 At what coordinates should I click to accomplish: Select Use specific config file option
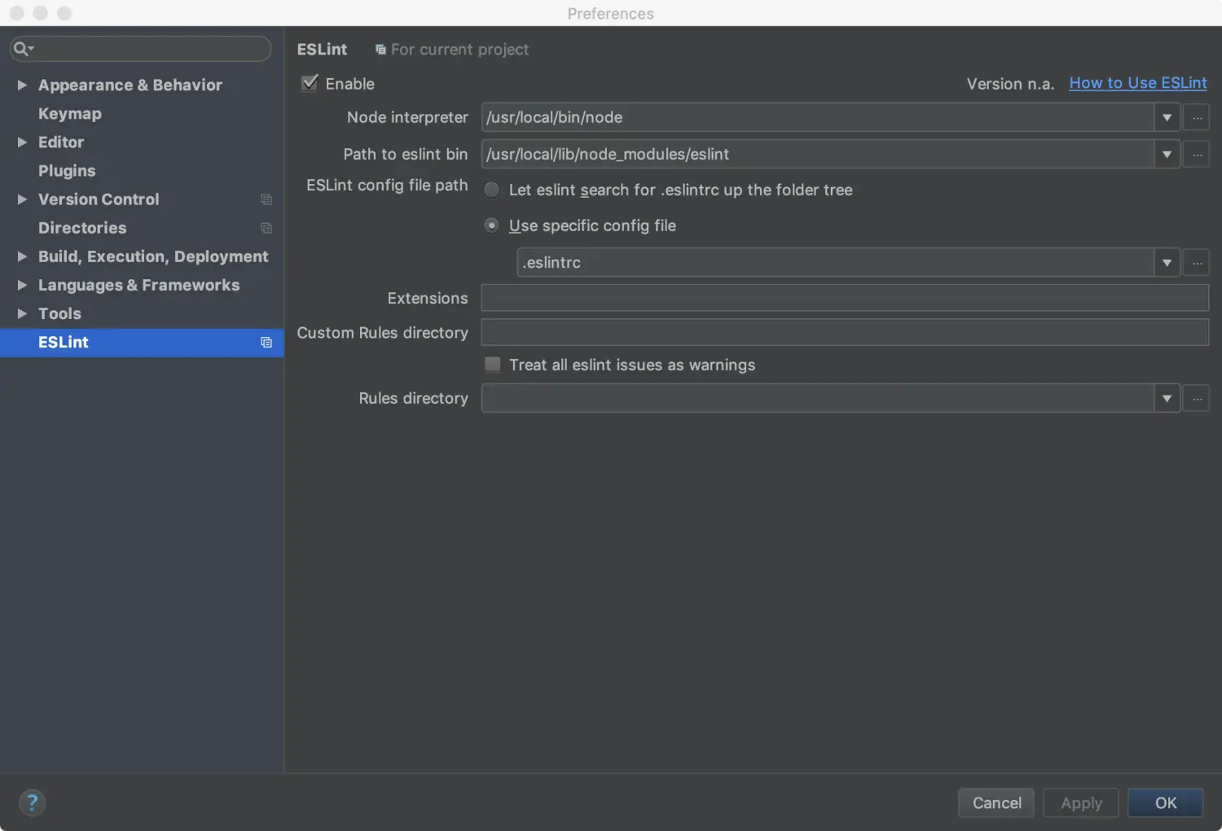[x=491, y=225]
